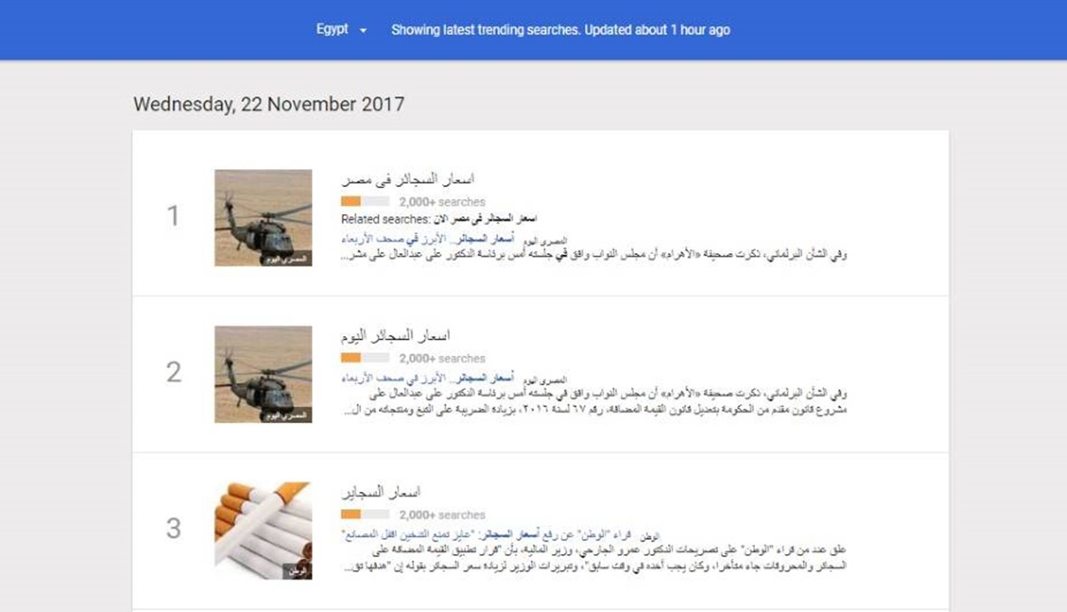
Task: Open helicopter thumbnail of trend 2
Action: pyautogui.click(x=263, y=374)
